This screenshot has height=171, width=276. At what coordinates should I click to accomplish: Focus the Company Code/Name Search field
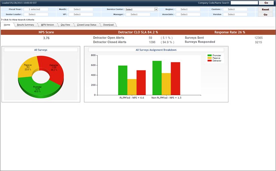[244, 3]
